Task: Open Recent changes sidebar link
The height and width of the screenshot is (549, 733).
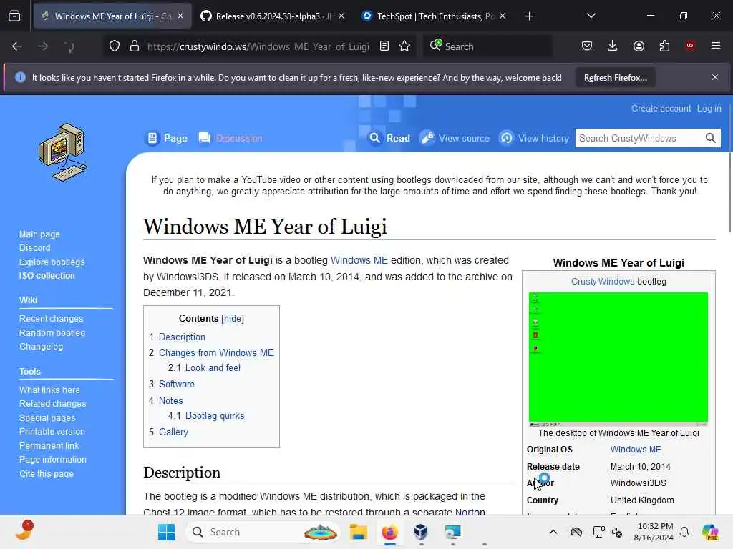Action: [51, 318]
